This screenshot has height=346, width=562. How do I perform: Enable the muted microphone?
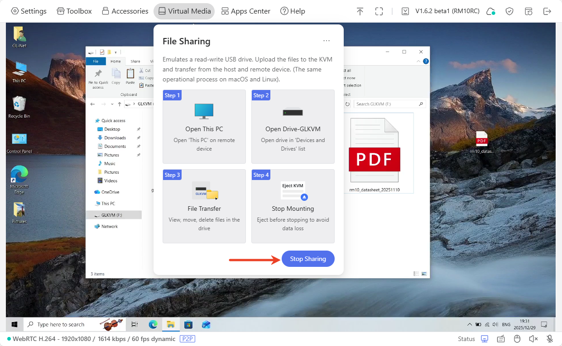pyautogui.click(x=550, y=339)
